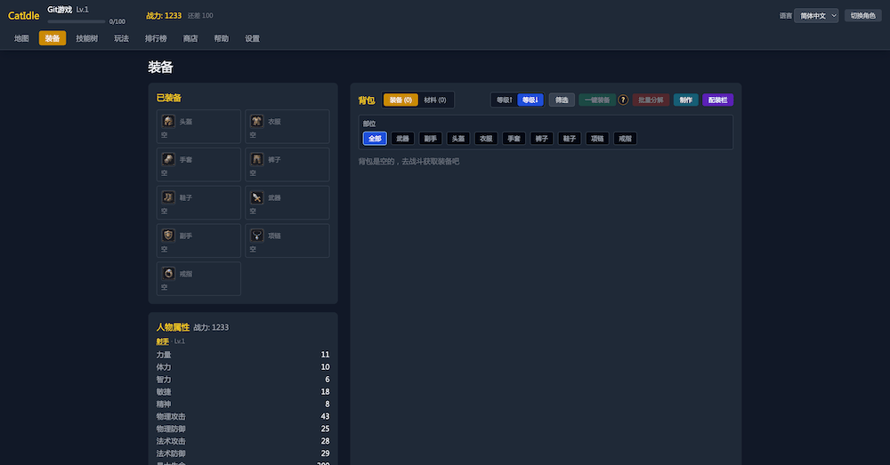This screenshot has height=465, width=890.
Task: Click the 切换角色 switch character button
Action: click(x=862, y=16)
